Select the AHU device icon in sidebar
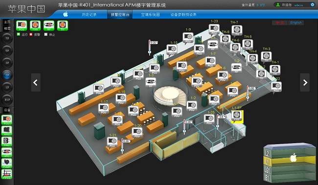318x185 pixels. [7, 130]
